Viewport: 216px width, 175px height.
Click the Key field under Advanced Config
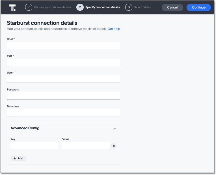pos(34,145)
